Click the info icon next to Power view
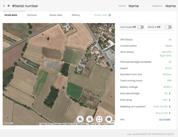The width and height of the screenshot is (178, 137). pos(110,15)
